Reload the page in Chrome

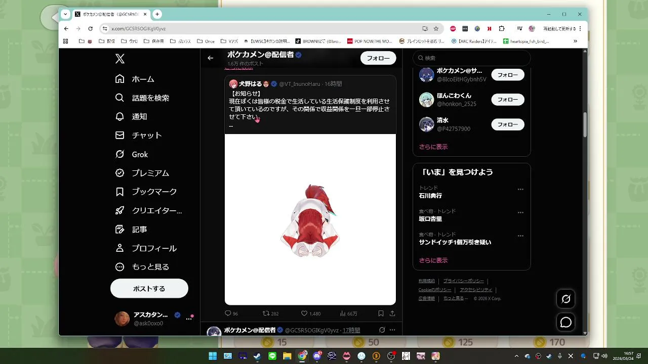pos(91,29)
